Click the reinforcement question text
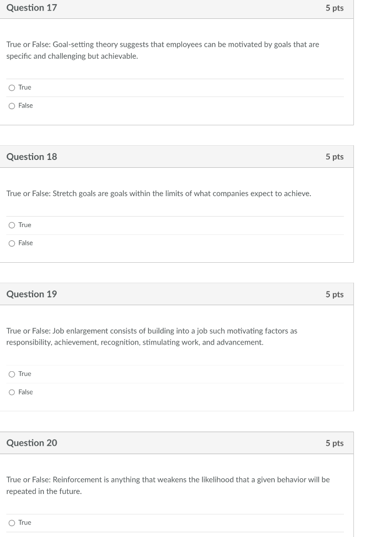The height and width of the screenshot is (537, 366). pos(168,486)
